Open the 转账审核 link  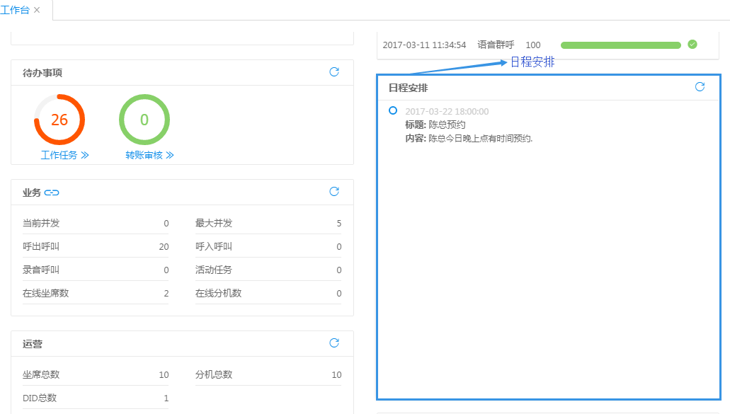point(149,155)
